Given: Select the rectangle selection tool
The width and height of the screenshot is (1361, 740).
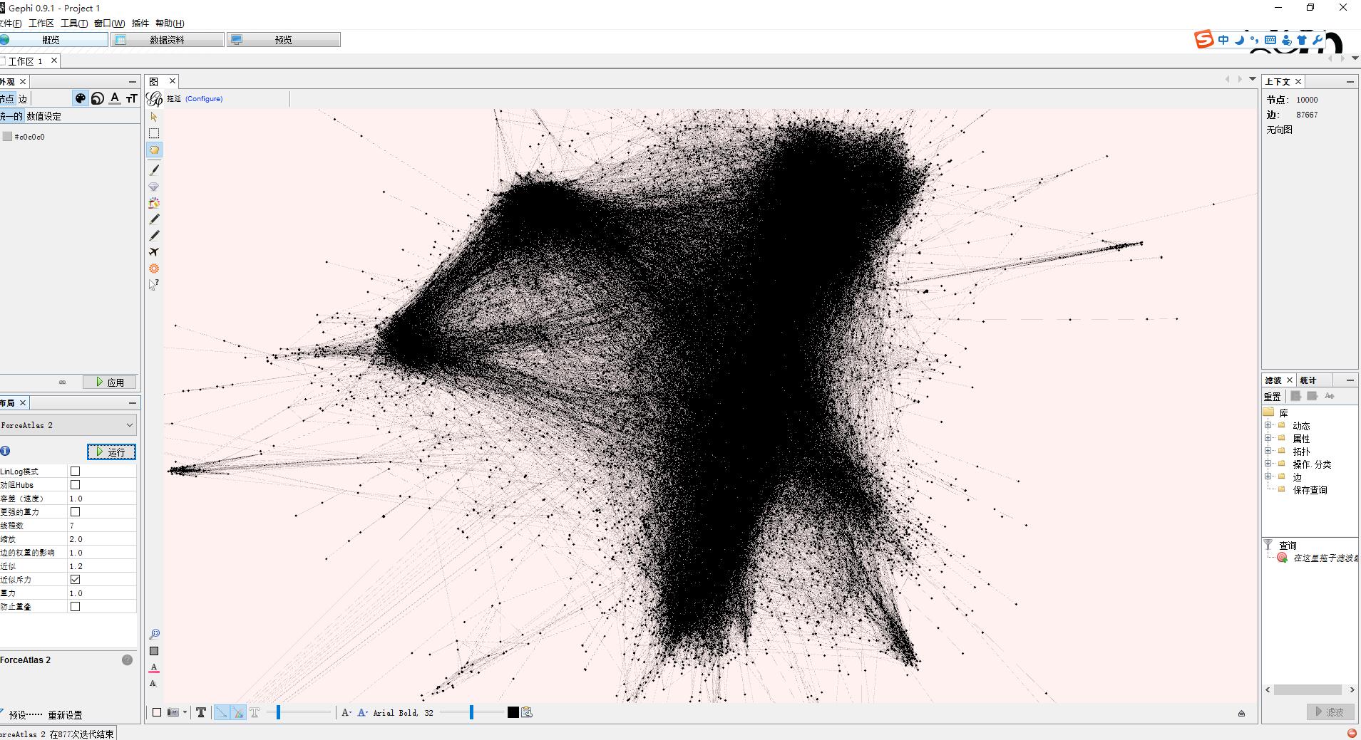Looking at the screenshot, I should point(154,133).
